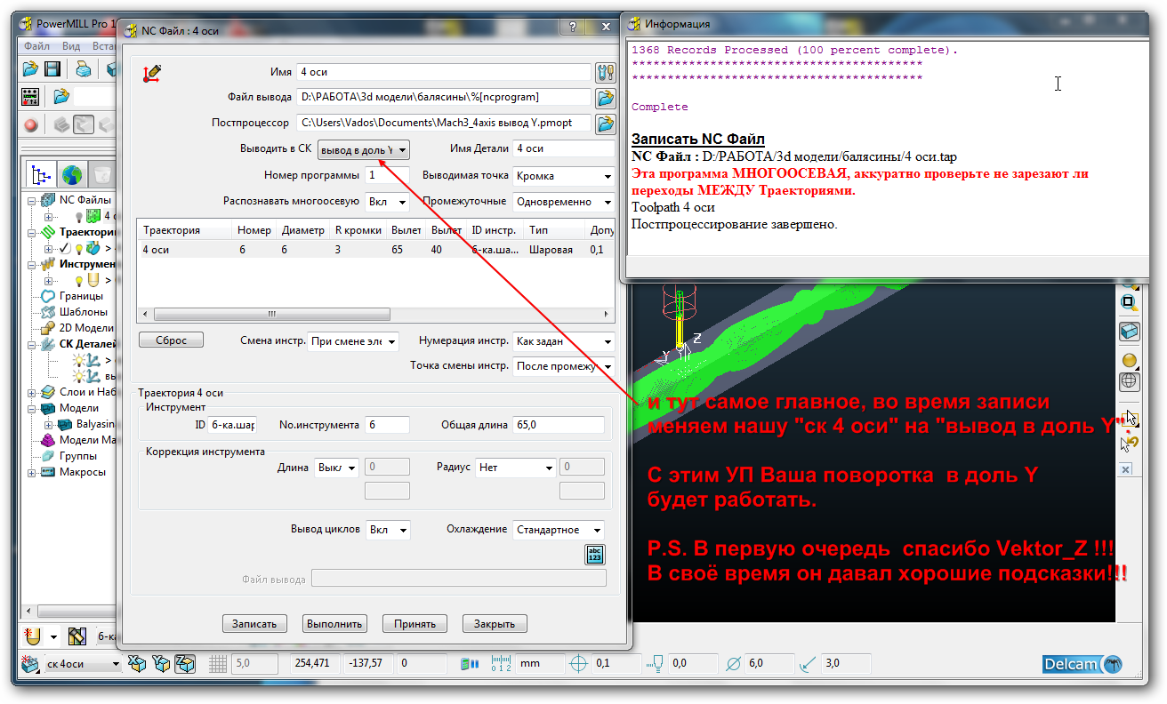The width and height of the screenshot is (1167, 704).
Task: Click the Принять button
Action: (415, 624)
